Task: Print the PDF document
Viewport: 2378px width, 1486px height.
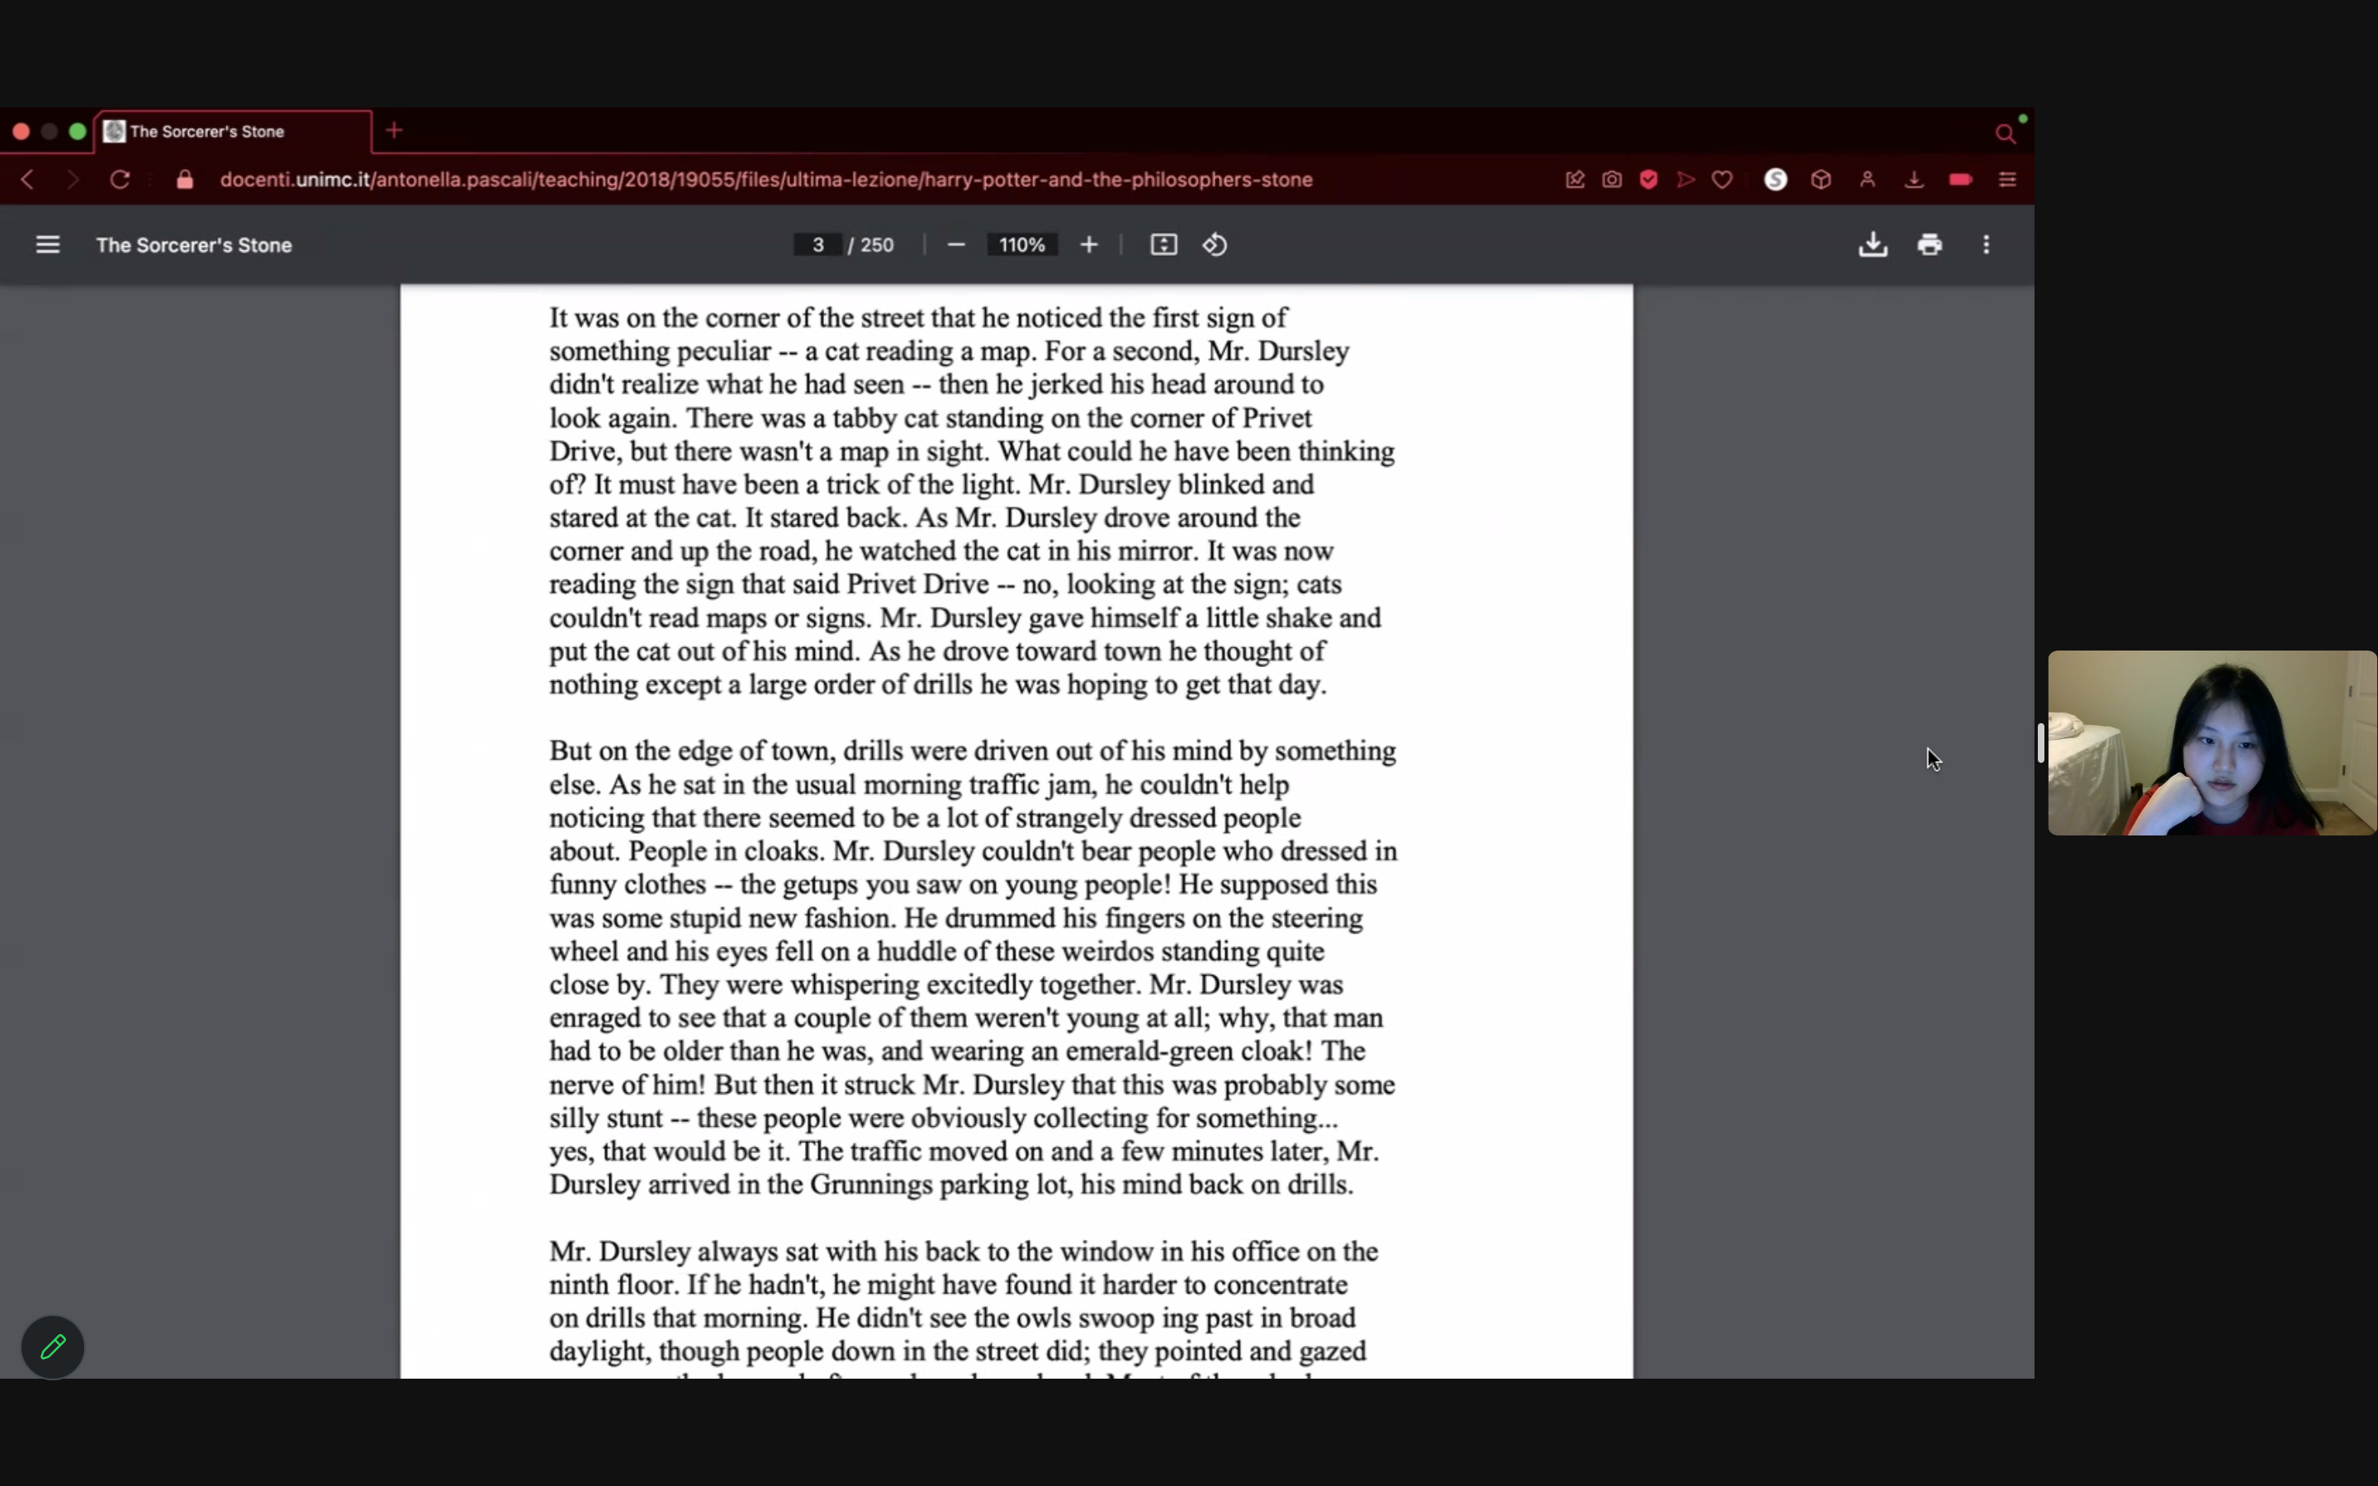Action: pos(1930,244)
